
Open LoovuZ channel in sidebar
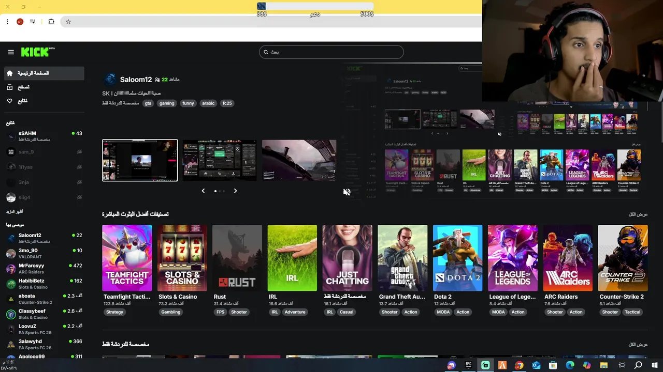(44, 329)
